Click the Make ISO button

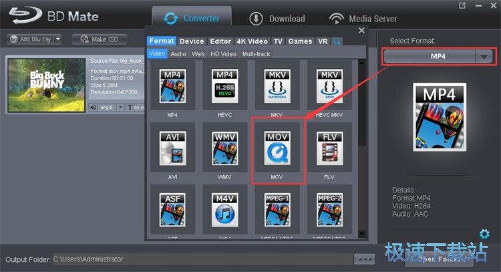coord(100,39)
